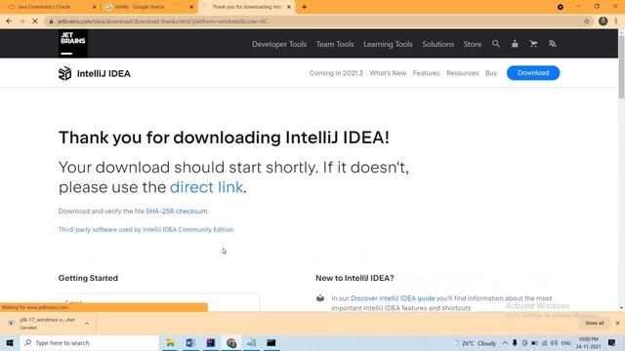Click the browser forward arrow

(x=21, y=21)
